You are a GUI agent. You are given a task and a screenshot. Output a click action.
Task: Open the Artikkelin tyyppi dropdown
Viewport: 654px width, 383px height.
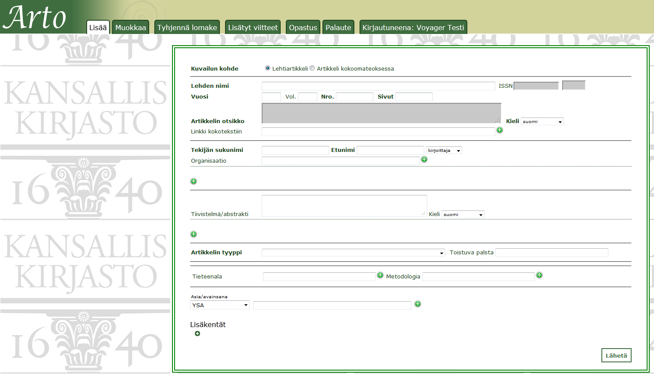click(354, 253)
